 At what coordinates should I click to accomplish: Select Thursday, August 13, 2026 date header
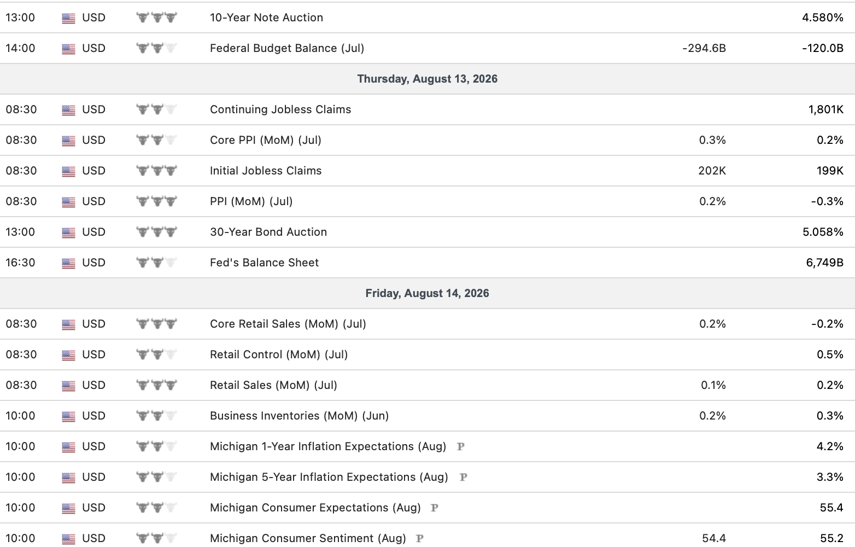[x=427, y=79]
